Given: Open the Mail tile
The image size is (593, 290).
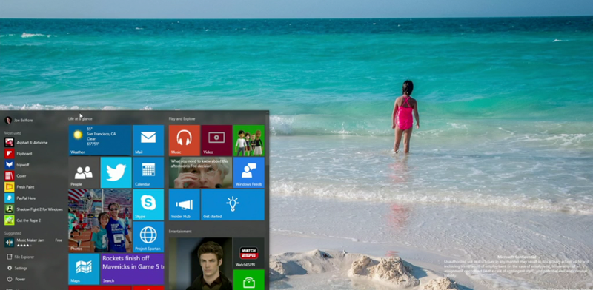Looking at the screenshot, I should [x=148, y=141].
